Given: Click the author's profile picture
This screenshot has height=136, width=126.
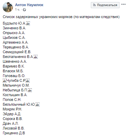Looking at the screenshot, I should point(8,7).
